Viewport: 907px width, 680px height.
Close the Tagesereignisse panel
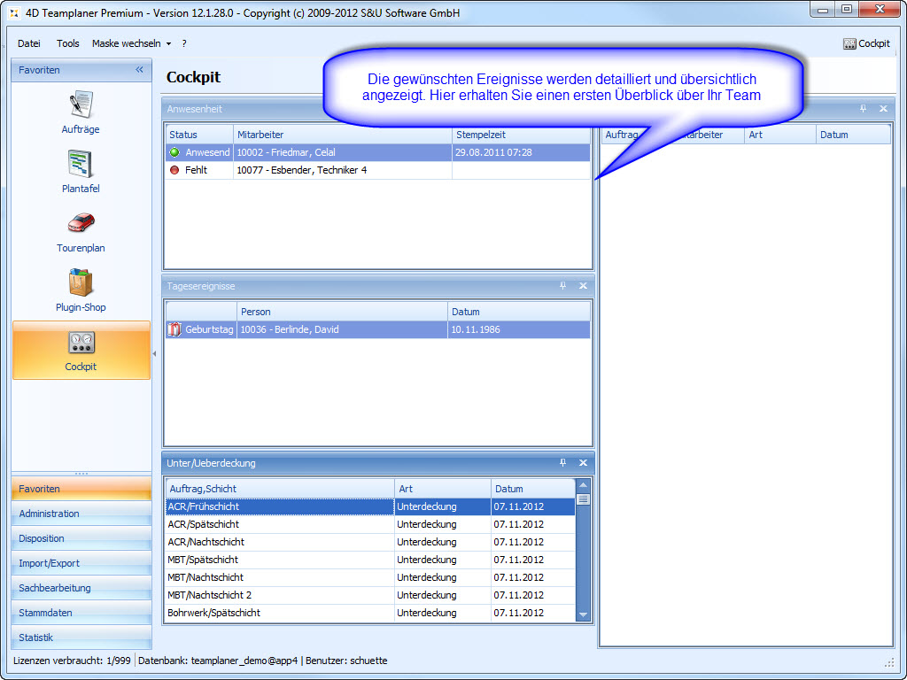[x=583, y=286]
